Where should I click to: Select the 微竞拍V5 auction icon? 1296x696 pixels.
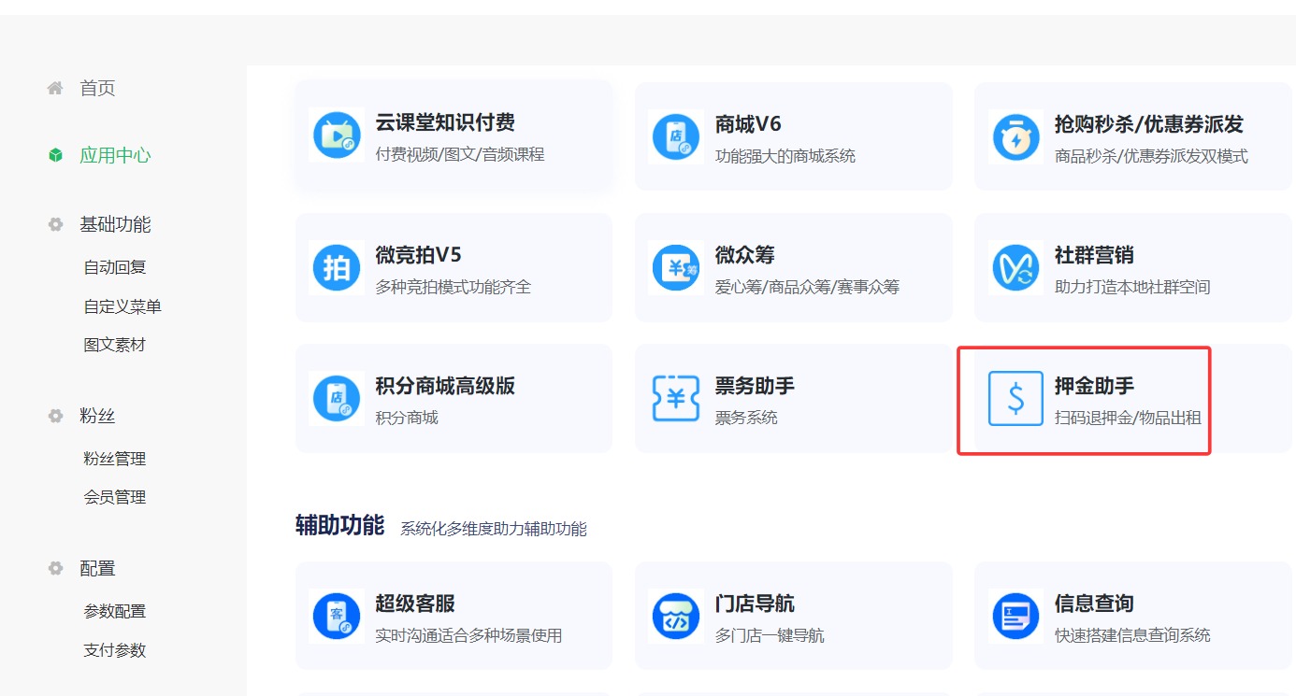(337, 268)
